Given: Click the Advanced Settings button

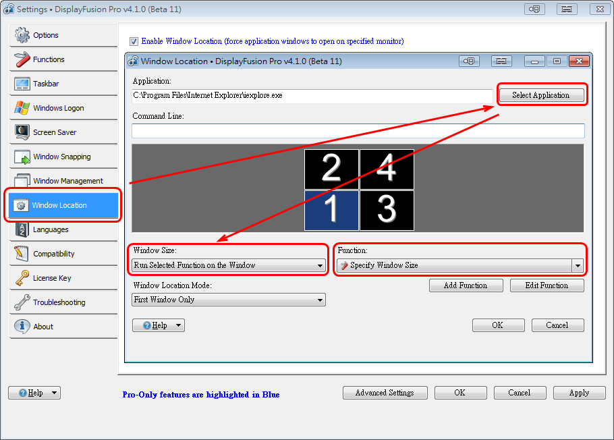Looking at the screenshot, I should (x=385, y=393).
